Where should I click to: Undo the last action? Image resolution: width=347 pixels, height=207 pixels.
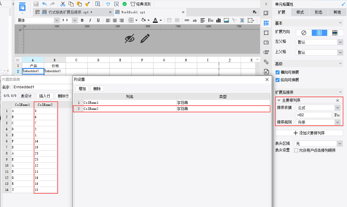pos(44,4)
